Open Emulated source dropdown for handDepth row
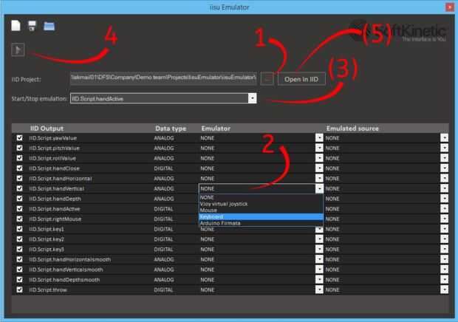 click(x=444, y=199)
